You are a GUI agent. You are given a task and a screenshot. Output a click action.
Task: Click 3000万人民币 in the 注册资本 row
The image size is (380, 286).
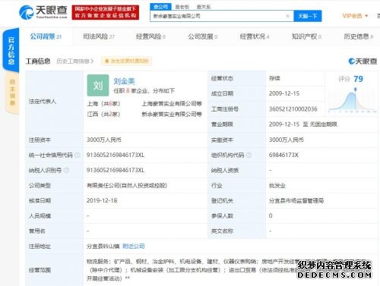(104, 140)
